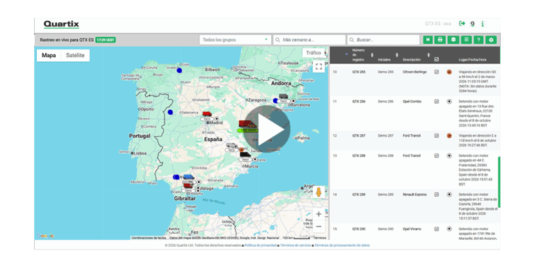Image resolution: width=534 pixels, height=267 pixels.
Task: Click the stopped status icon for QTX 290
Action: [449, 229]
